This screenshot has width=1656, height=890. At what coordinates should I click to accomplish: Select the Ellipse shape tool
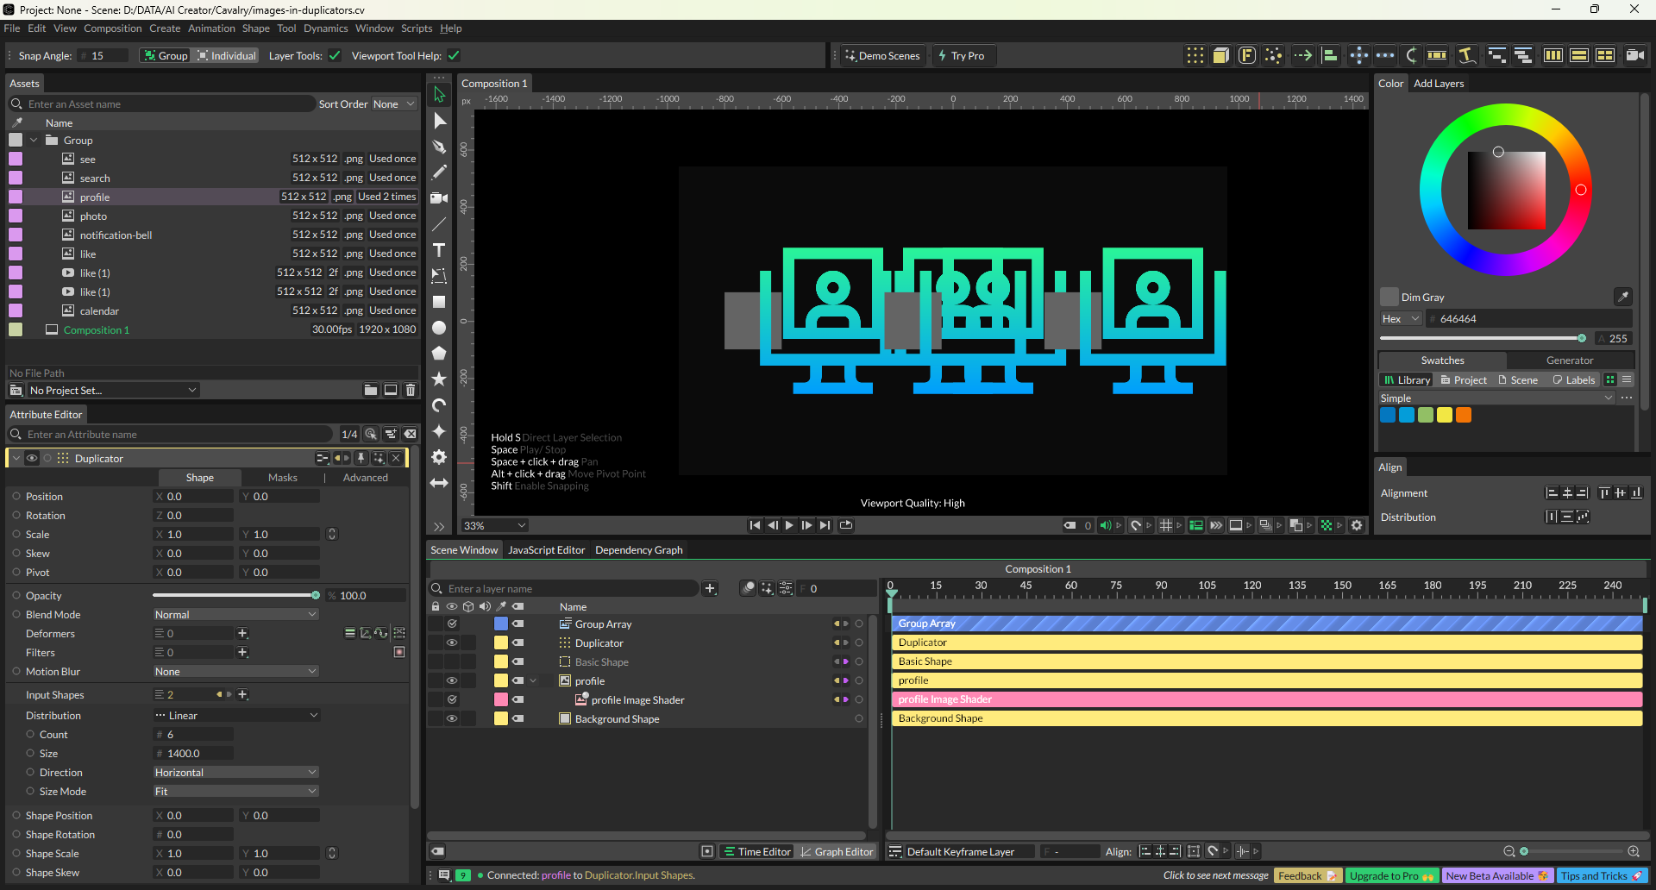[439, 328]
